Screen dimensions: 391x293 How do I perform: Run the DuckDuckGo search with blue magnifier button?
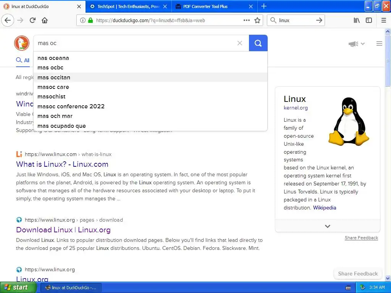point(258,43)
